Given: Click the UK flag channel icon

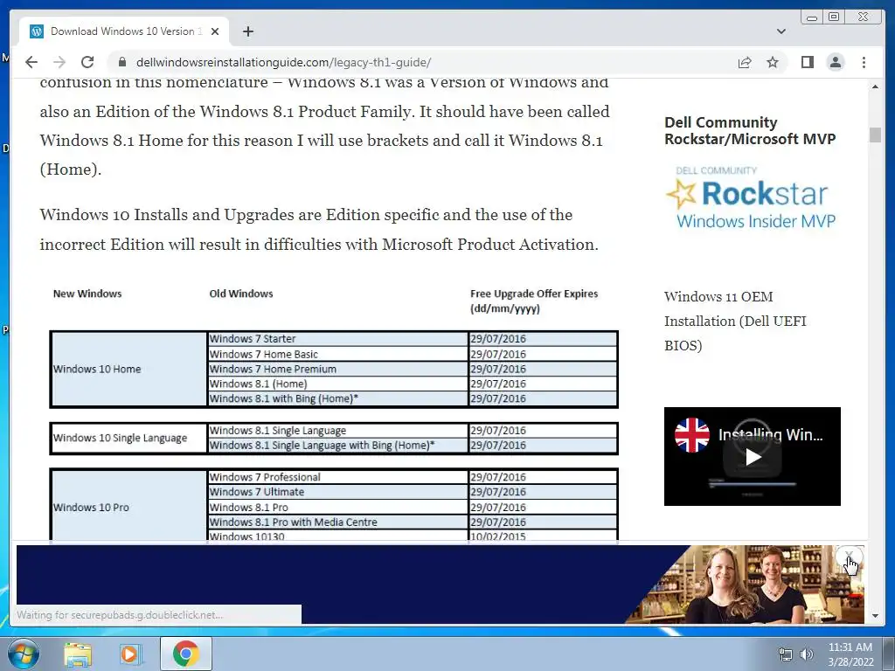Looking at the screenshot, I should coord(691,435).
